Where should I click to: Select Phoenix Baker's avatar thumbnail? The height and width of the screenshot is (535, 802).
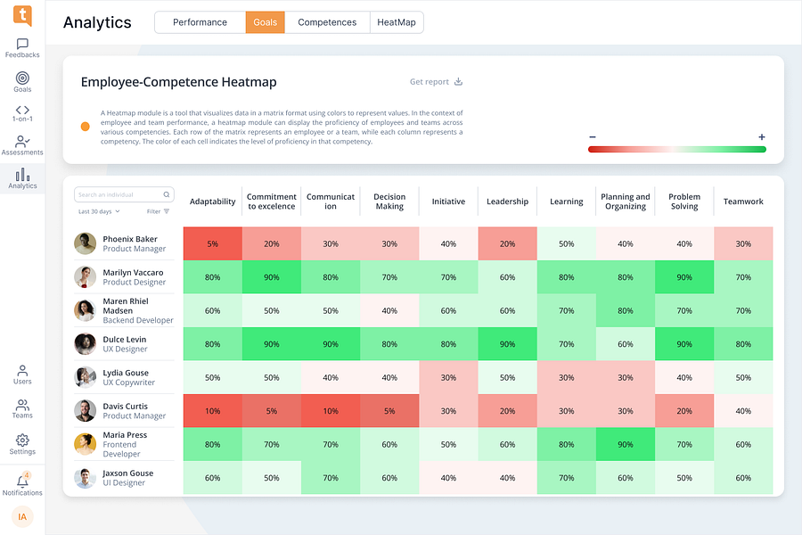click(x=85, y=243)
